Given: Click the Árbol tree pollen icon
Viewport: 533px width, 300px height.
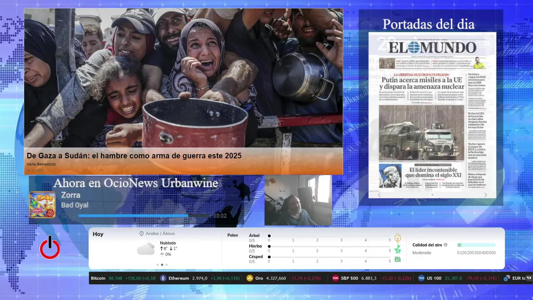Looking at the screenshot, I should pos(398,238).
